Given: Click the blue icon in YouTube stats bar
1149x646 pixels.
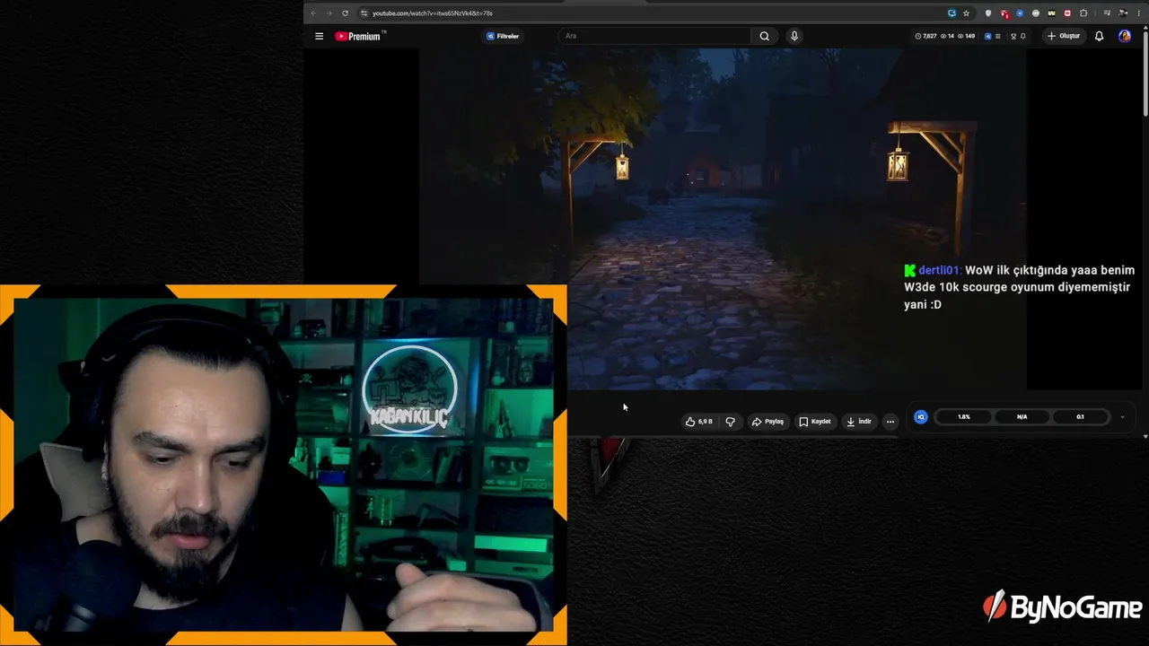Looking at the screenshot, I should click(988, 36).
